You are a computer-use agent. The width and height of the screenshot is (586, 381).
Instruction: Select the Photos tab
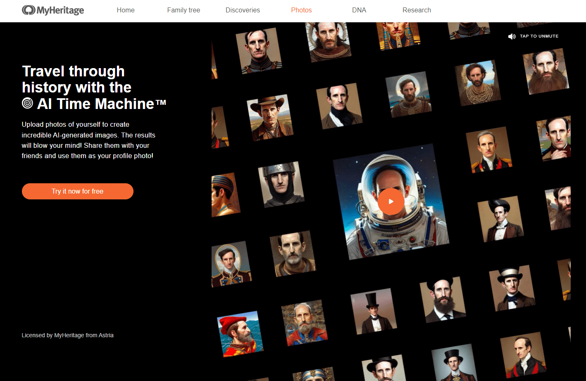[x=301, y=10]
